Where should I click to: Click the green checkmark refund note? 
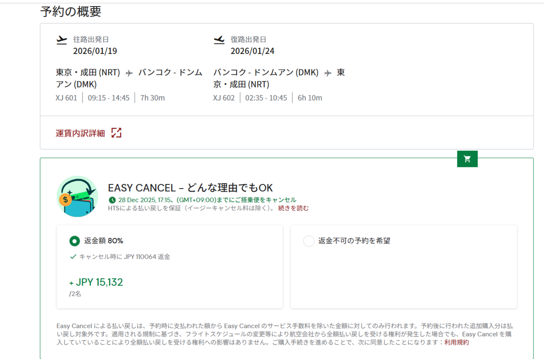120,257
